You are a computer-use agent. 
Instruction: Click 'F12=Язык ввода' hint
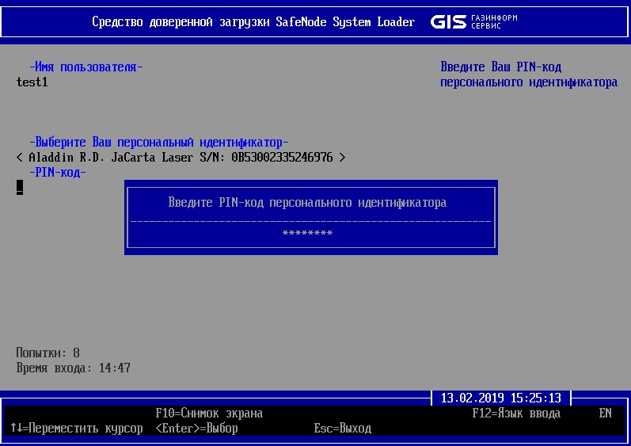coord(516,414)
